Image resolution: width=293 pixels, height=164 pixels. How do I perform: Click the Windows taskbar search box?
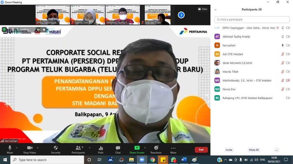pyautogui.click(x=47, y=160)
